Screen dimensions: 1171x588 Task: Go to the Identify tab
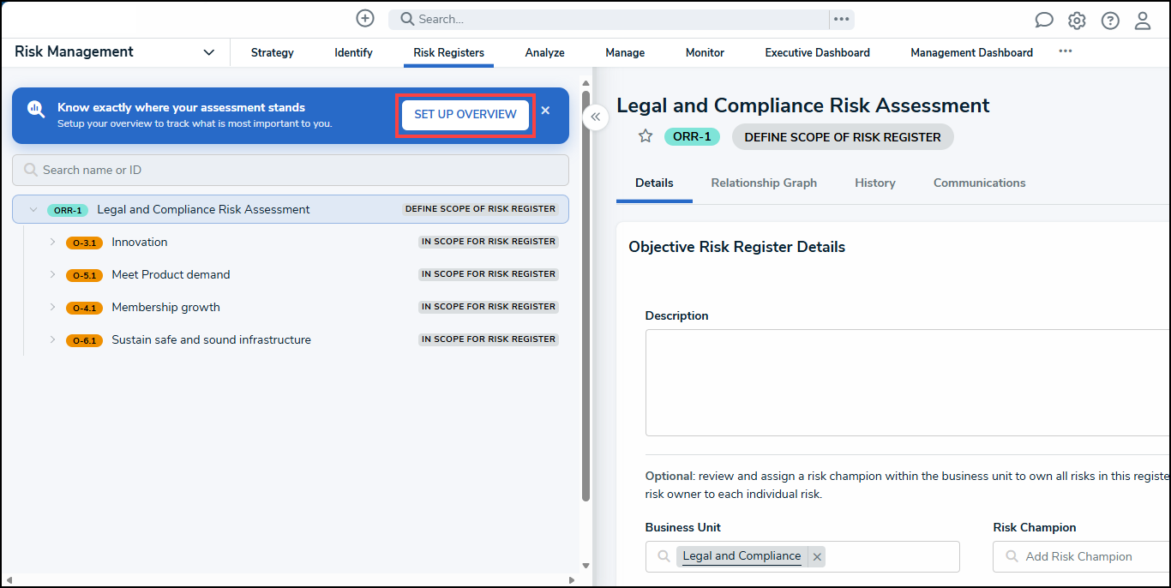[x=353, y=52]
